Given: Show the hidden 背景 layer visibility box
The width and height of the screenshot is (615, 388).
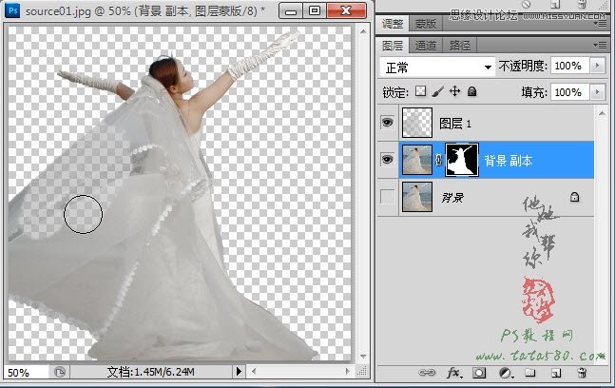Looking at the screenshot, I should tap(388, 197).
